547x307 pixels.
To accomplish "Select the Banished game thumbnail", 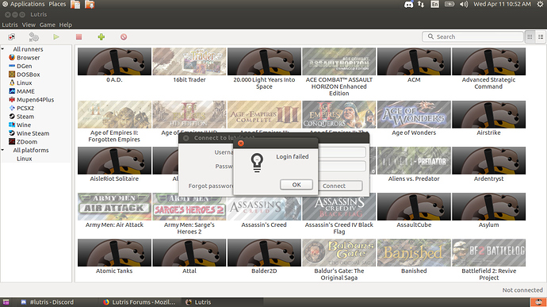I will (414, 252).
